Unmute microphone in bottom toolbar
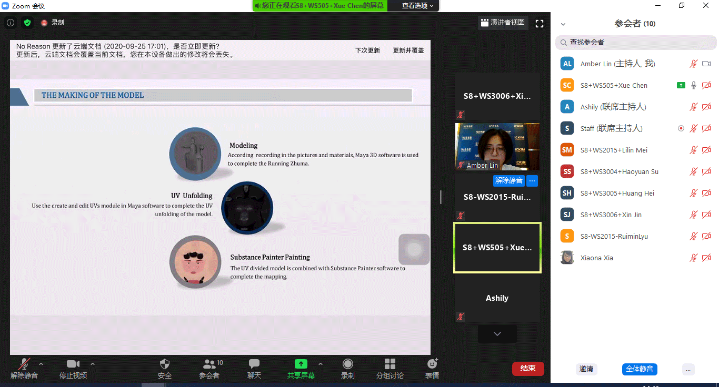 tap(24, 369)
